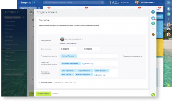The image size is (172, 102).
Task: Open CRM-маркетинг in left sidebar
Action: click(11, 60)
